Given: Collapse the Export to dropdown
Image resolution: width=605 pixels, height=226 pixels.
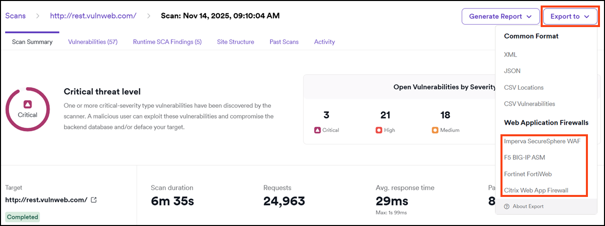Looking at the screenshot, I should coord(570,17).
